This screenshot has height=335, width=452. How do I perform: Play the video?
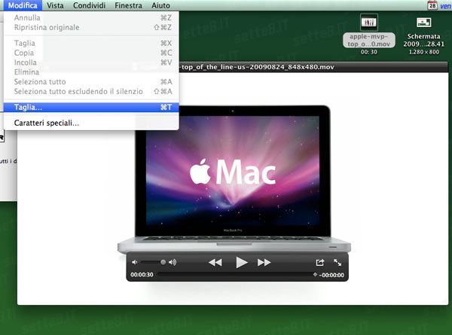point(241,263)
